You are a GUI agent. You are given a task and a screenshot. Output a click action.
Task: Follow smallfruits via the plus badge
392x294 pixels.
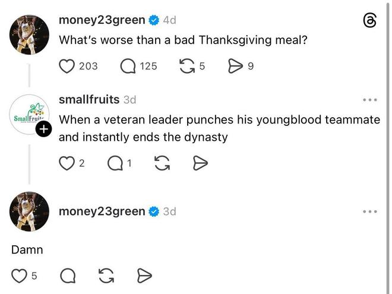(x=44, y=129)
